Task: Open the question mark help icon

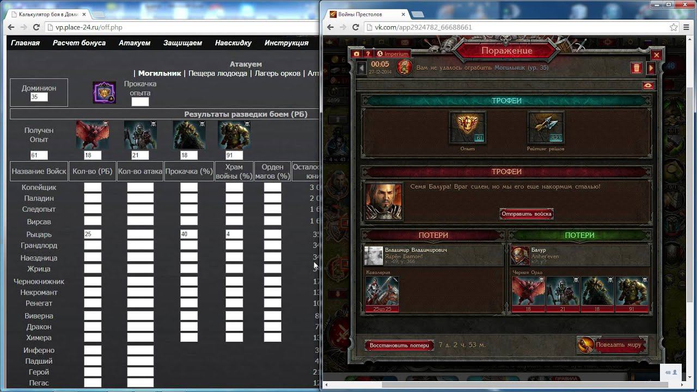Action: pyautogui.click(x=368, y=54)
